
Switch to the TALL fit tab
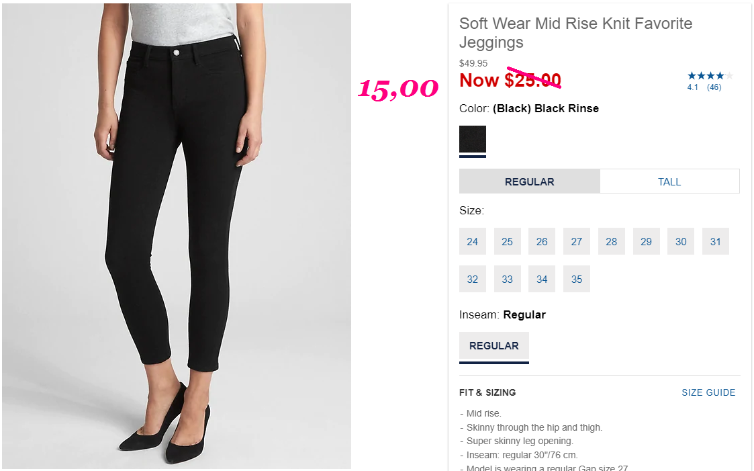(669, 181)
